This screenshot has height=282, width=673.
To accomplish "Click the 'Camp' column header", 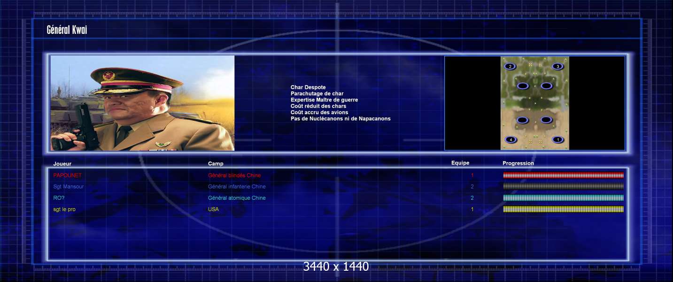I will (x=216, y=164).
